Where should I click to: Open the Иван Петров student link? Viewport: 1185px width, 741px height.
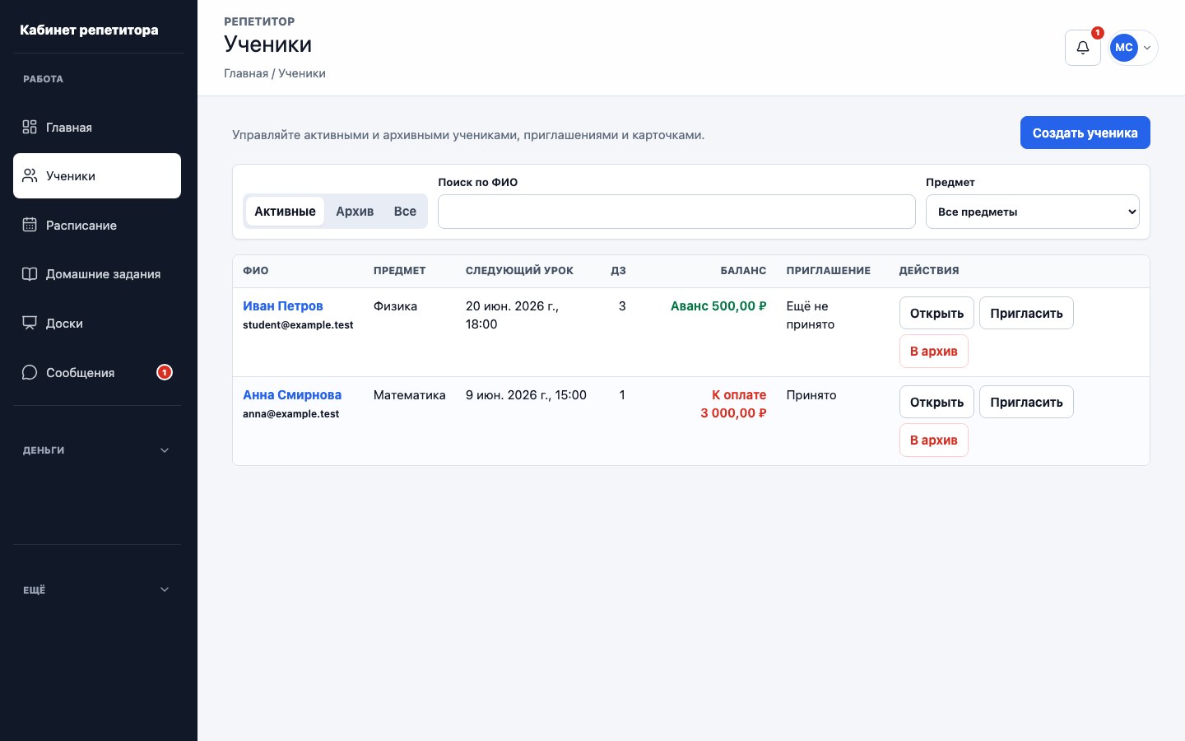(x=282, y=305)
